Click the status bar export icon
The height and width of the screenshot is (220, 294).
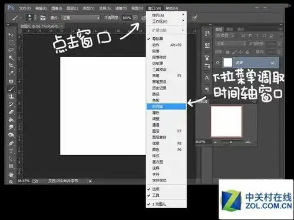(35, 181)
